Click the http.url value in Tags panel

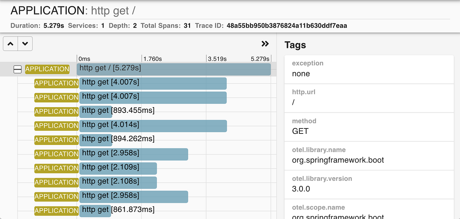coord(293,102)
